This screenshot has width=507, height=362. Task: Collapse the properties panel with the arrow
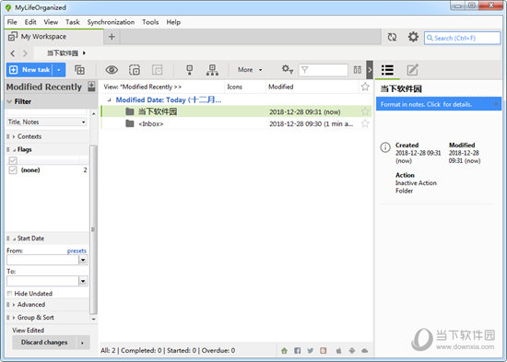[x=370, y=70]
